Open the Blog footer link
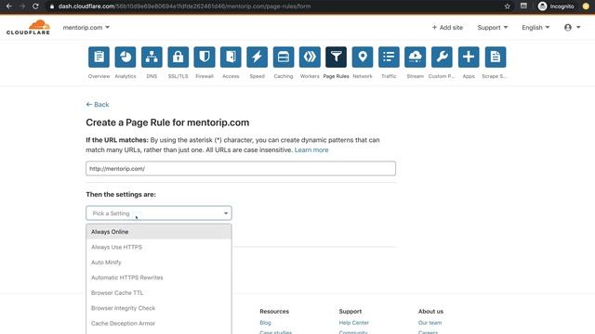The height and width of the screenshot is (334, 595). [265, 323]
